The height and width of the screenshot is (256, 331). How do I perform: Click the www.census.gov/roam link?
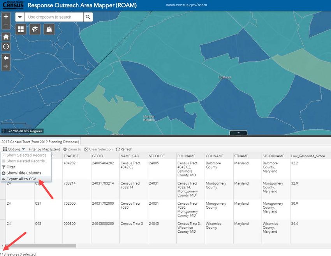pos(187,5)
